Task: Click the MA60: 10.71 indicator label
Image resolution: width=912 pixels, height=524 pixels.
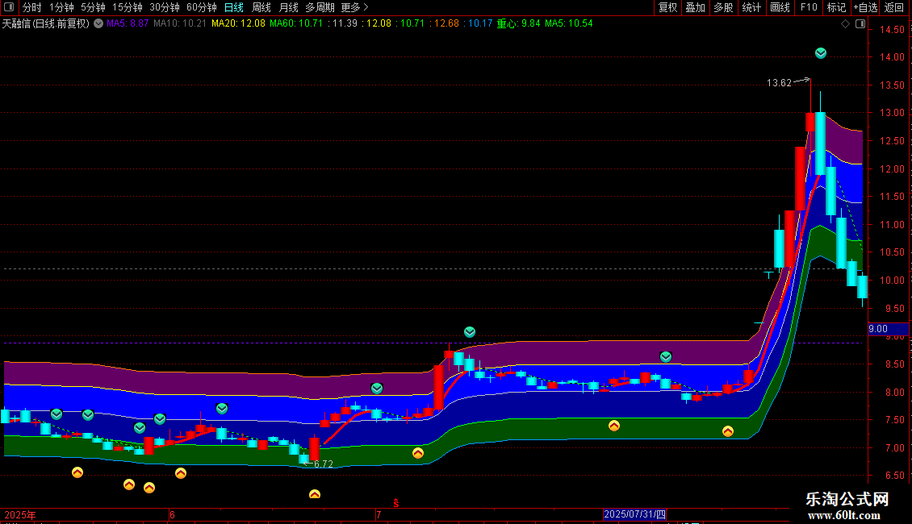Action: point(296,24)
